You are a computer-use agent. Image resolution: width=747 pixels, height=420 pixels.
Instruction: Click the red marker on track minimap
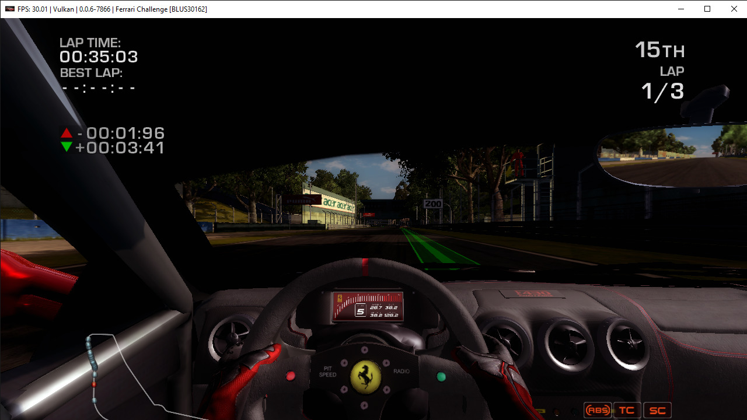click(x=93, y=384)
